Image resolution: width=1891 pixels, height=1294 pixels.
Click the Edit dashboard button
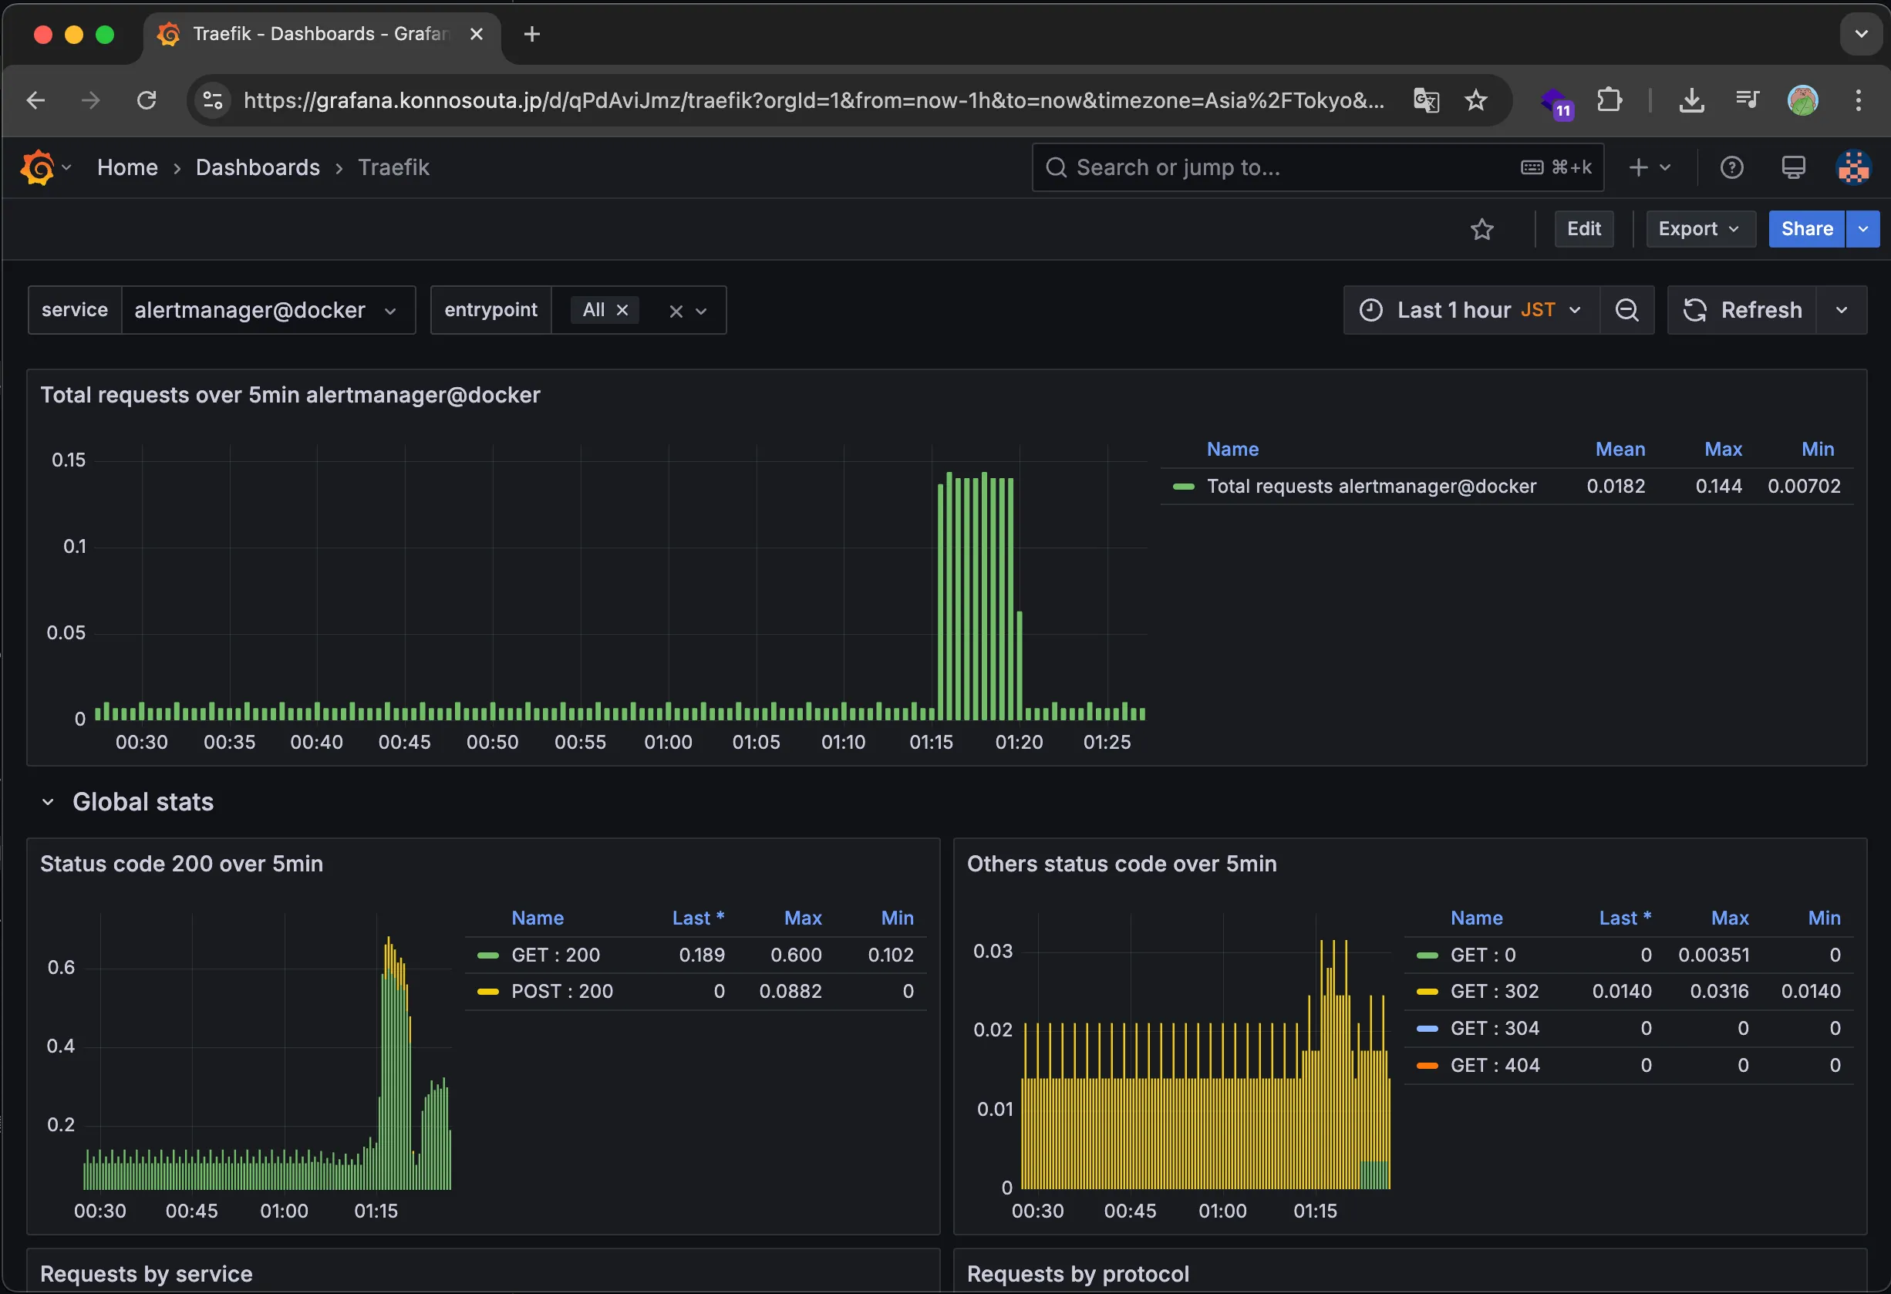[x=1583, y=230]
